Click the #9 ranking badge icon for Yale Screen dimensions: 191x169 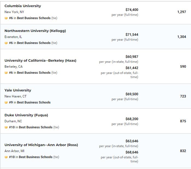6,102
